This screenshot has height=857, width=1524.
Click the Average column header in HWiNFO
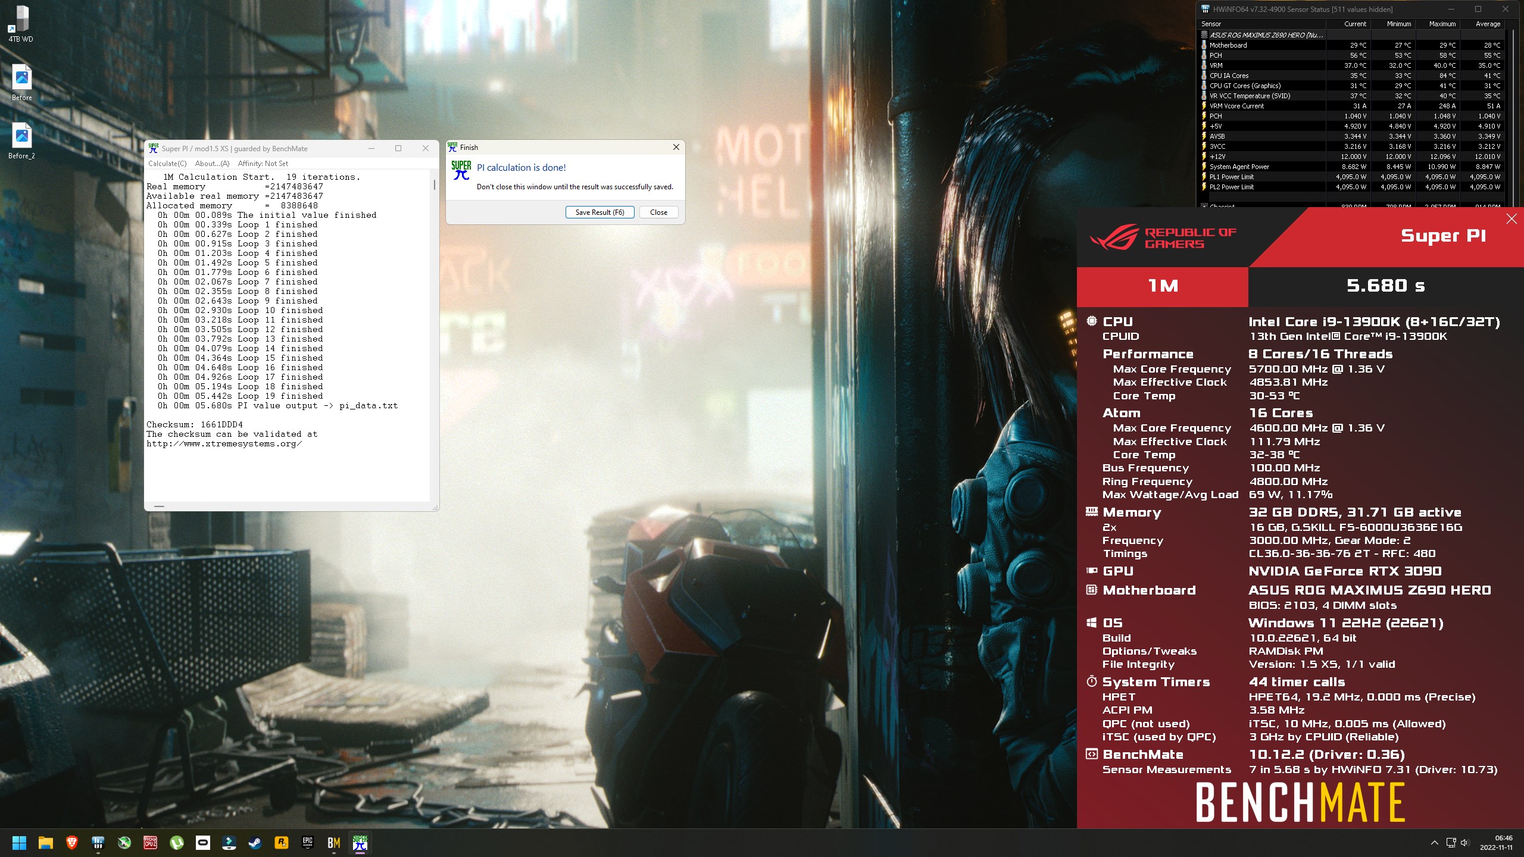click(1482, 24)
